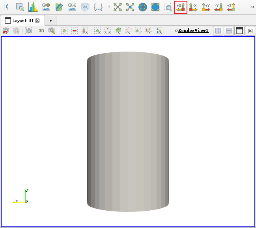Viewport: 256px width, 228px height.
Task: Expand hidden view toolbar items chevron
Action: [176, 30]
